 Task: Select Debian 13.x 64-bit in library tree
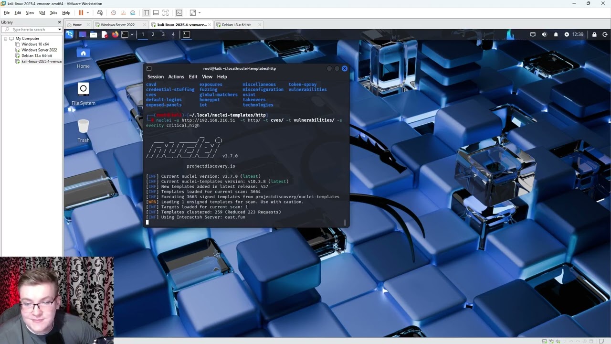36,56
